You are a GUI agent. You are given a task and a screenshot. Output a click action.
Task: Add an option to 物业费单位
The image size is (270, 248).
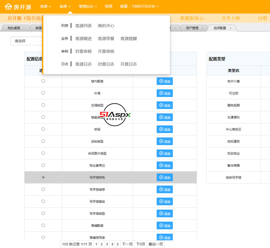tap(165, 165)
